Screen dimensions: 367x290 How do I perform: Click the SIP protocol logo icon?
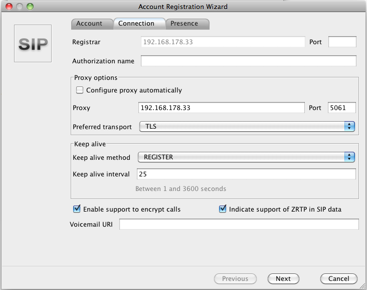[33, 44]
